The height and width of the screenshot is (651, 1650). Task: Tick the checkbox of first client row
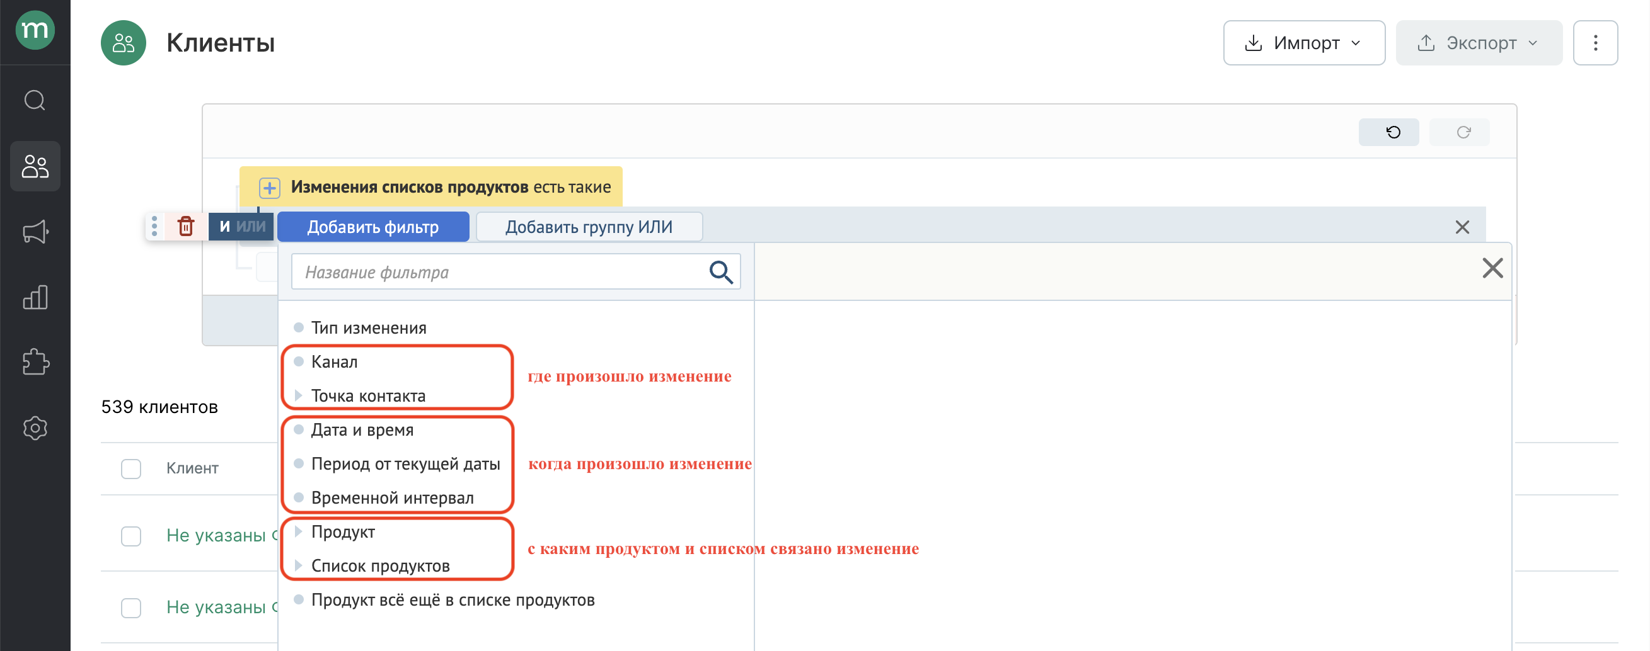pos(131,536)
